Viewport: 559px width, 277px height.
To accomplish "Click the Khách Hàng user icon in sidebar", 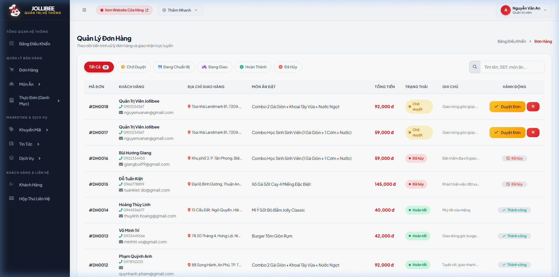I will pyautogui.click(x=12, y=184).
